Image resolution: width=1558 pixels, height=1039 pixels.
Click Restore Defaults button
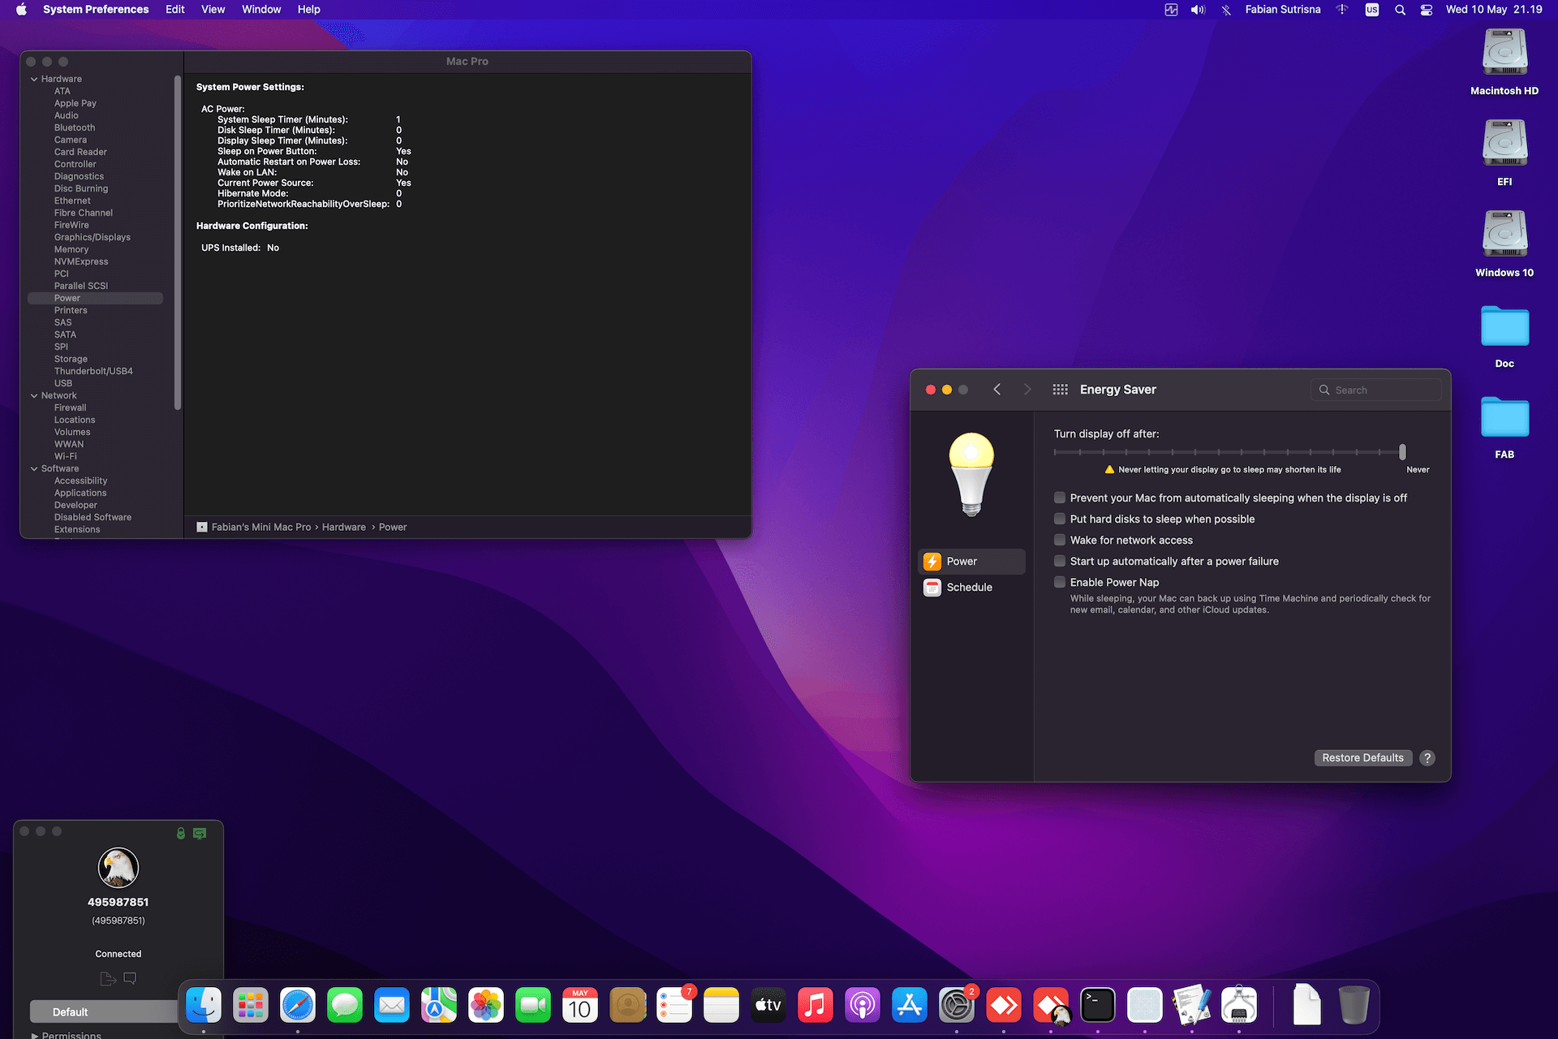pyautogui.click(x=1362, y=758)
